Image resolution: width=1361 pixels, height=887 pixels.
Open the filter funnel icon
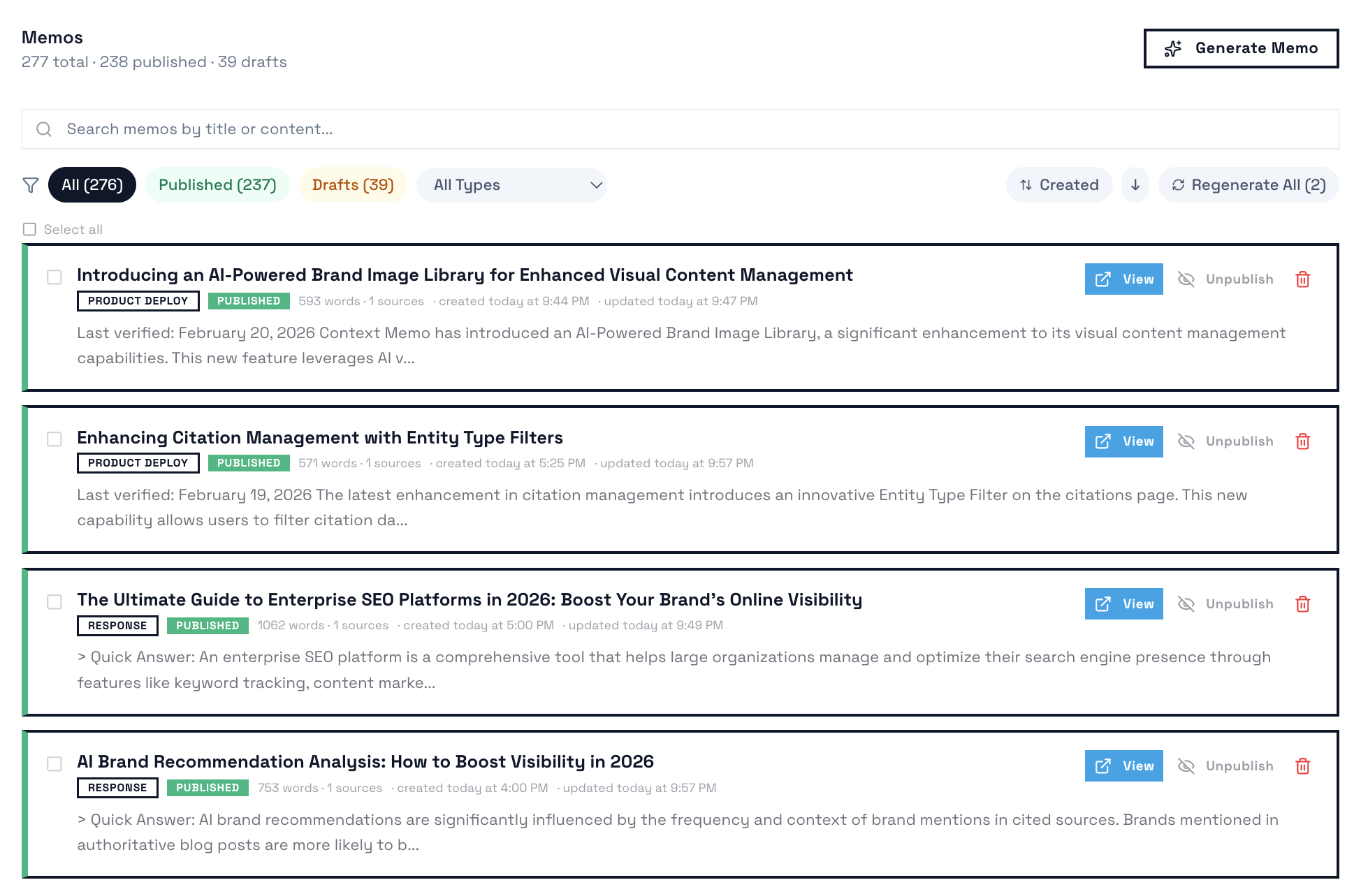(x=30, y=184)
